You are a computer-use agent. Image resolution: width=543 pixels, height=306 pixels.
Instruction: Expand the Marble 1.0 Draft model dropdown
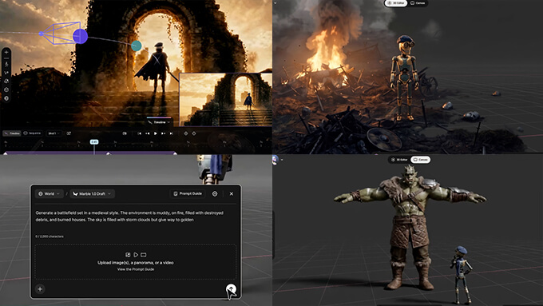tap(92, 193)
